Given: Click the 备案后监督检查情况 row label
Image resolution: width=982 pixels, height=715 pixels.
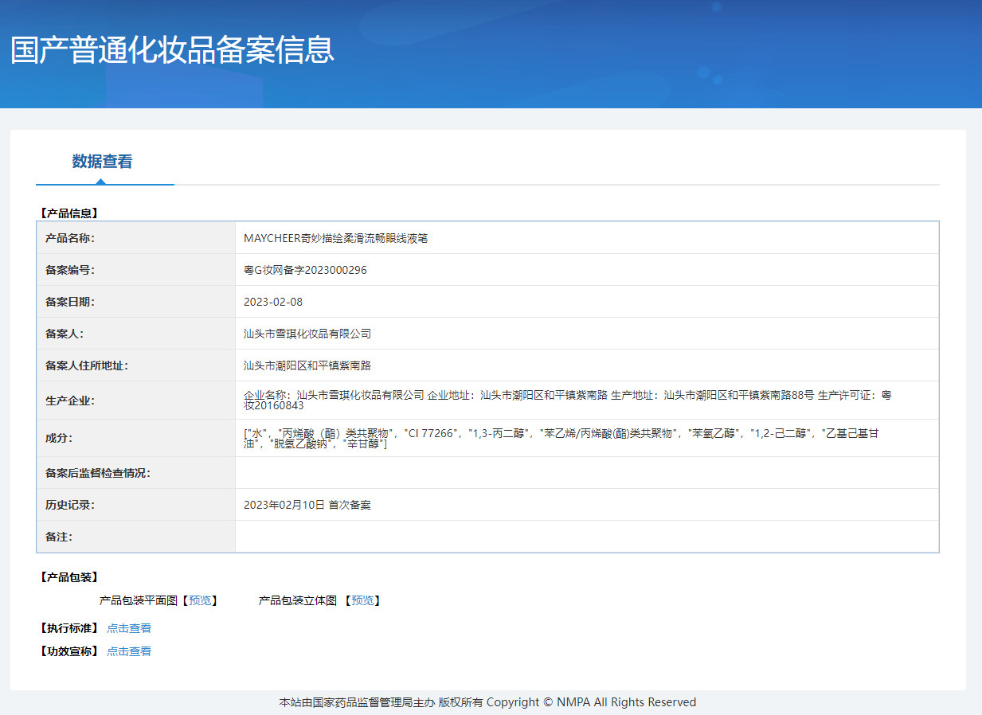Looking at the screenshot, I should click(98, 473).
